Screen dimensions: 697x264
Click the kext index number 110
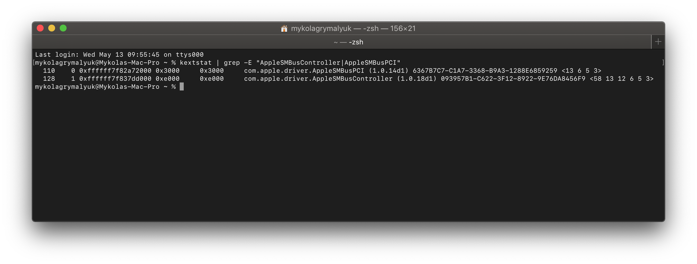coord(49,71)
